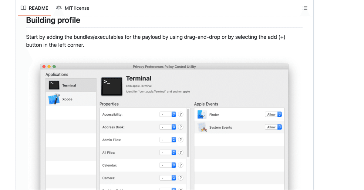
Task: Show help for Calendar property
Action: 181,165
